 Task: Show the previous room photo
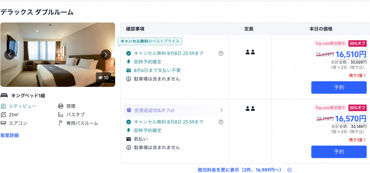(x=9, y=55)
